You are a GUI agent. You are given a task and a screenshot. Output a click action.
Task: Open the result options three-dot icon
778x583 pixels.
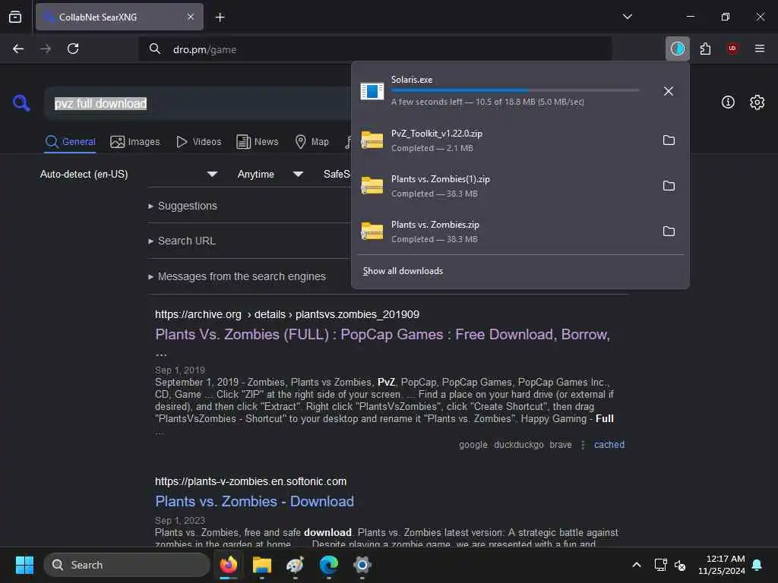(x=583, y=445)
